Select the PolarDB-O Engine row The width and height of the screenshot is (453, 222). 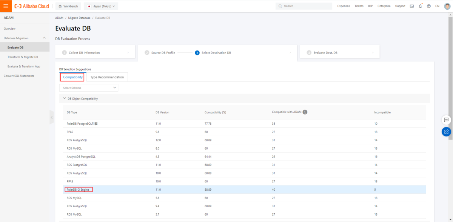click(245, 190)
